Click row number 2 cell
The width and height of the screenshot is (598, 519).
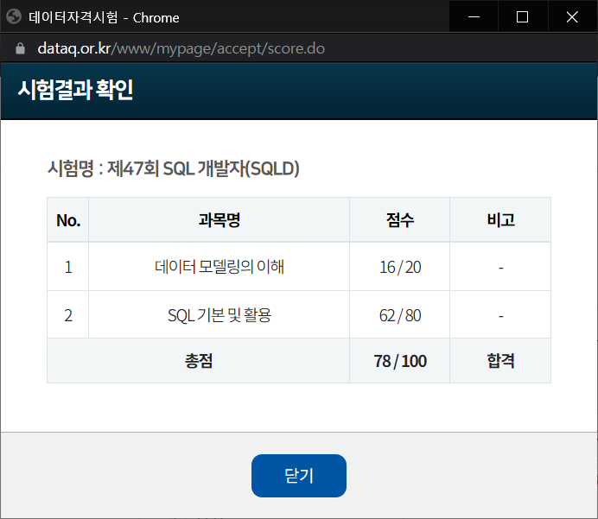tap(68, 314)
